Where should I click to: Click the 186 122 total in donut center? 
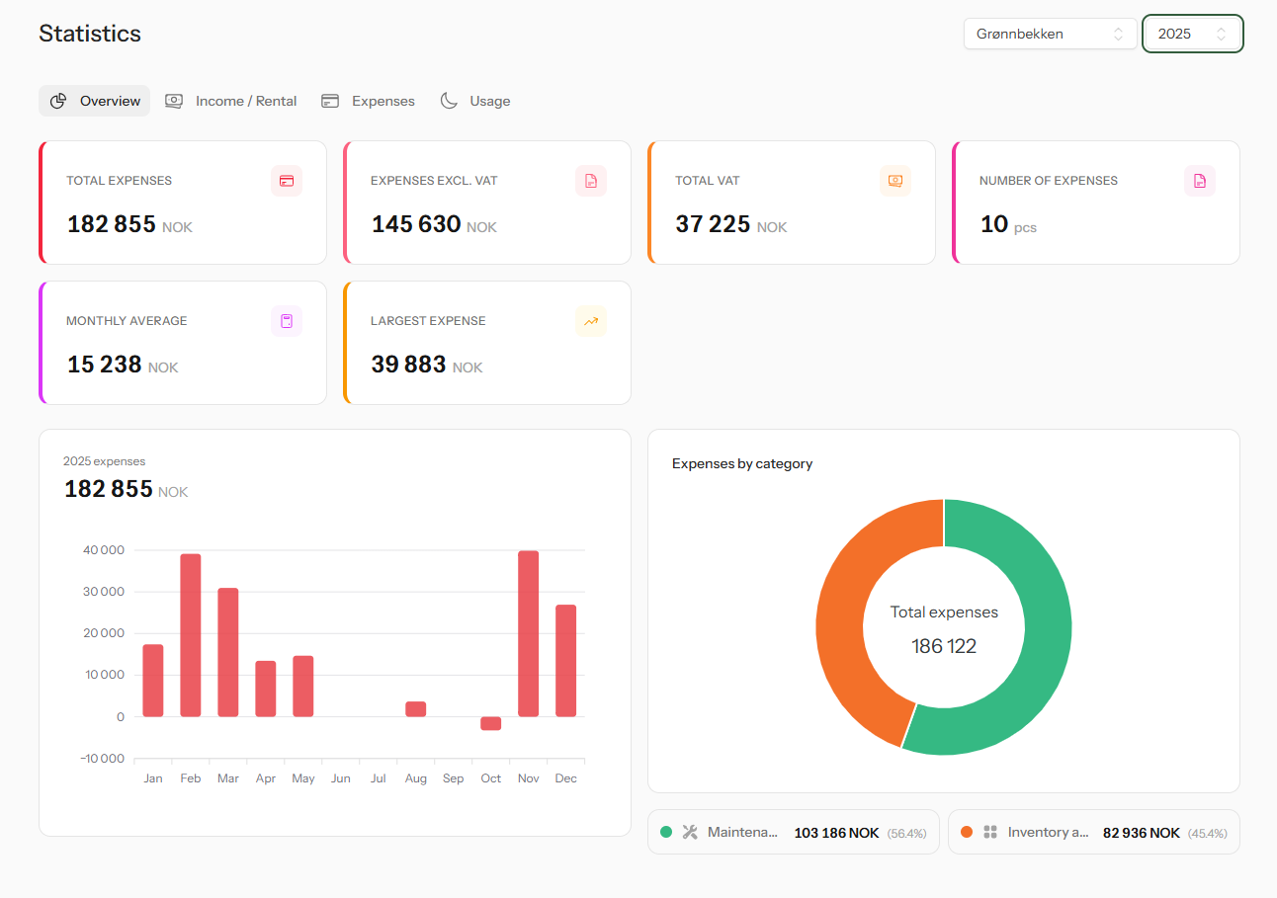coord(944,646)
